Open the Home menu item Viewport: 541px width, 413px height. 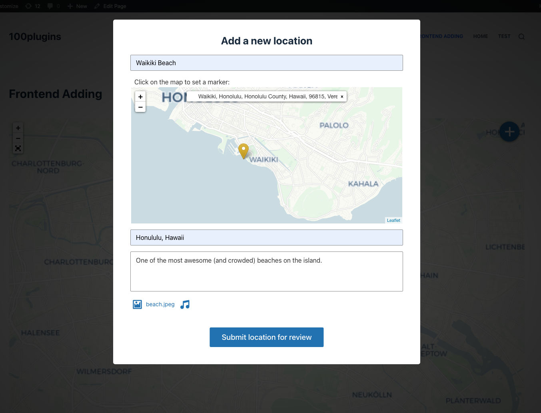click(x=480, y=36)
